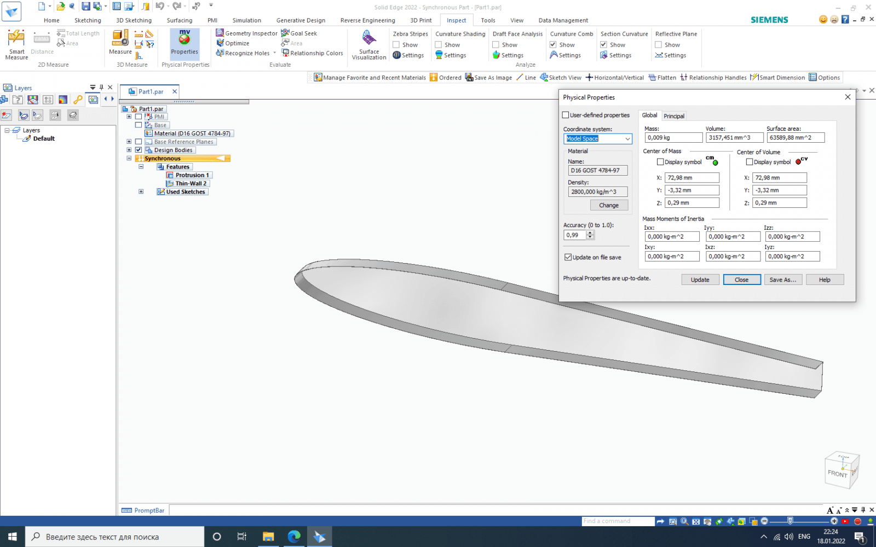876x547 pixels.
Task: Expand the Design Bodies node
Action: [129, 150]
